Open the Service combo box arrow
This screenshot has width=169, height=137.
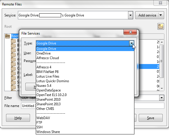130,15
